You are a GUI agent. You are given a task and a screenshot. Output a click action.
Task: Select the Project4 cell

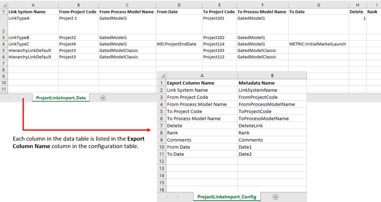tap(78, 44)
